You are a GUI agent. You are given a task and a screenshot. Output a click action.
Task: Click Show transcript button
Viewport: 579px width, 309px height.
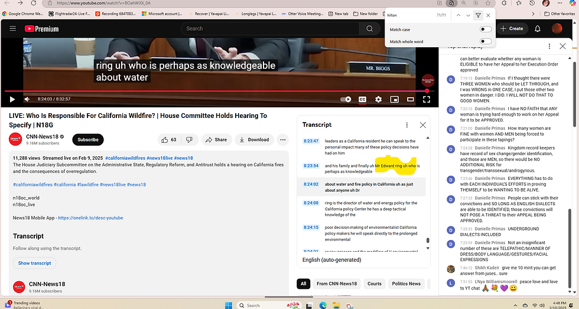pos(35,263)
